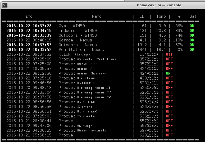205x142 pixels.
Task: Click timestamp 2016-10-20 09:38:13
Action: 29,88
